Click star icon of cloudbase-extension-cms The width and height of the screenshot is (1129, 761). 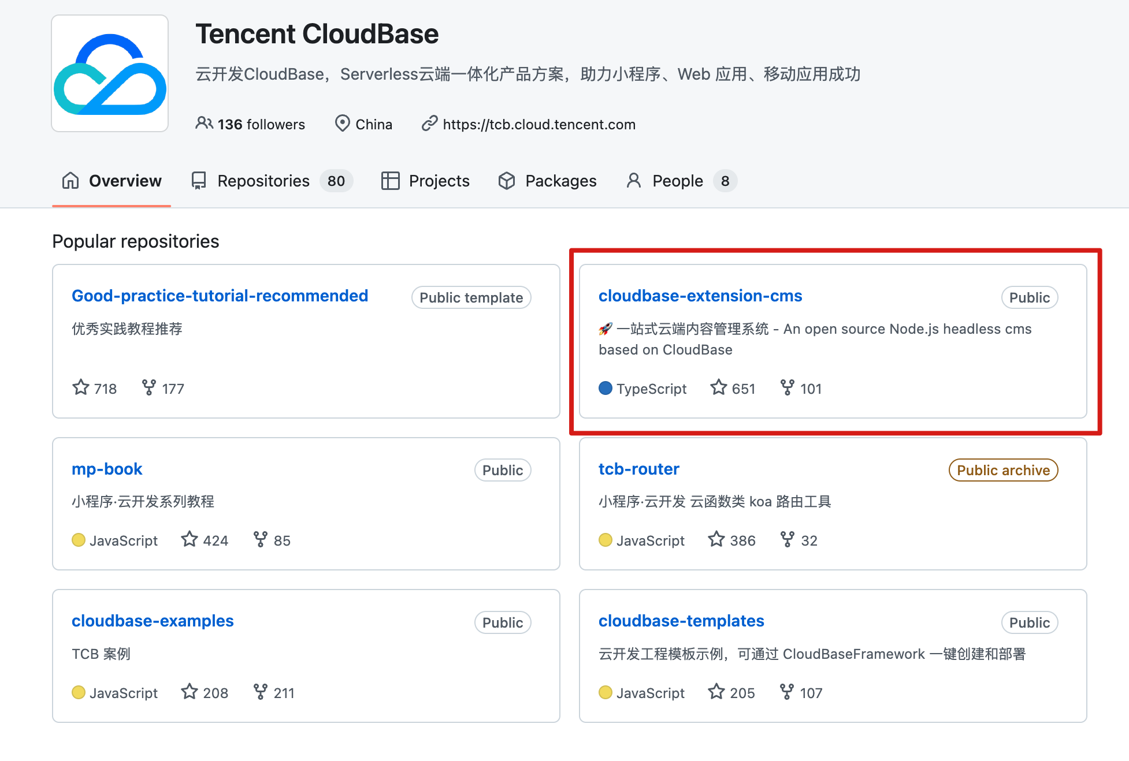tap(719, 387)
